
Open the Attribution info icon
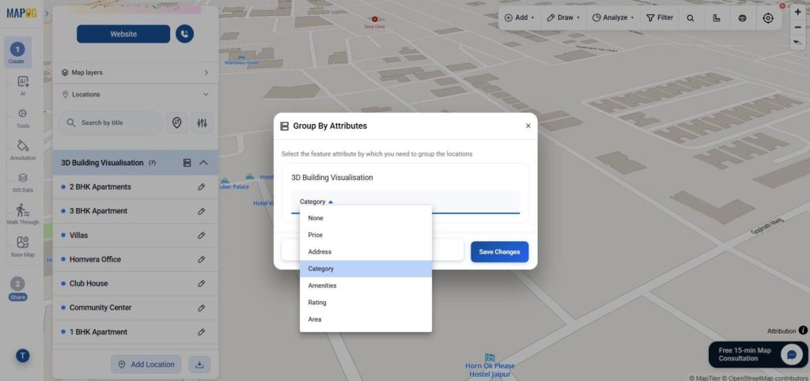tap(803, 330)
